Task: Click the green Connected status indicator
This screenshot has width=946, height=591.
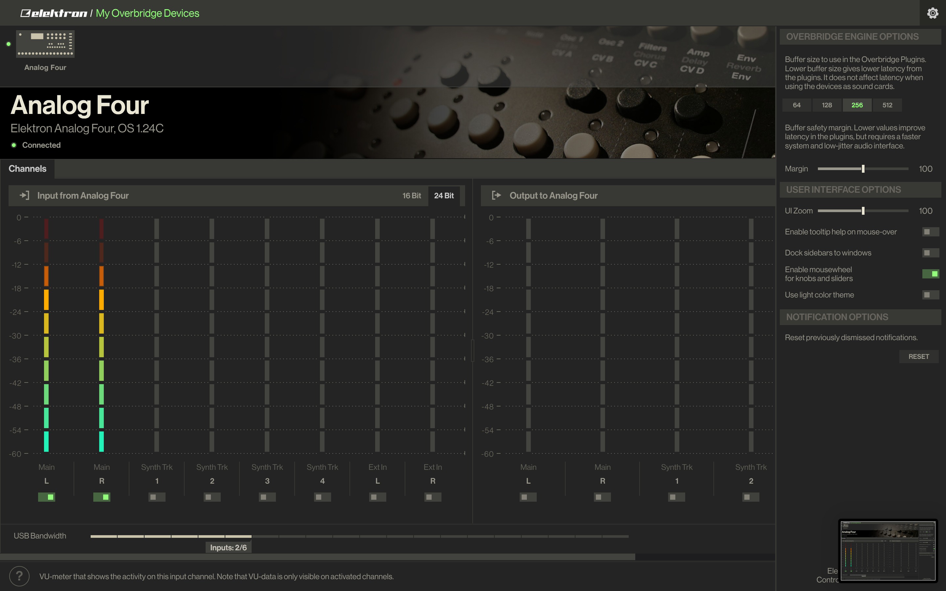Action: pos(14,145)
